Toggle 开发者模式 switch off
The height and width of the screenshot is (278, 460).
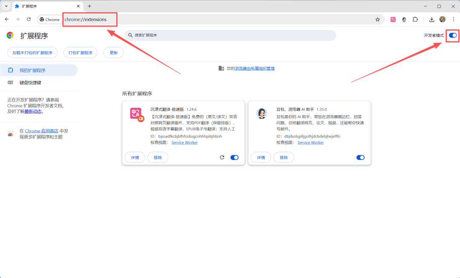tap(453, 35)
